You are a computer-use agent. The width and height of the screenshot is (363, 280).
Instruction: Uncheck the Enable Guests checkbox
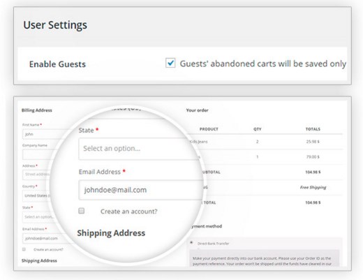click(170, 63)
